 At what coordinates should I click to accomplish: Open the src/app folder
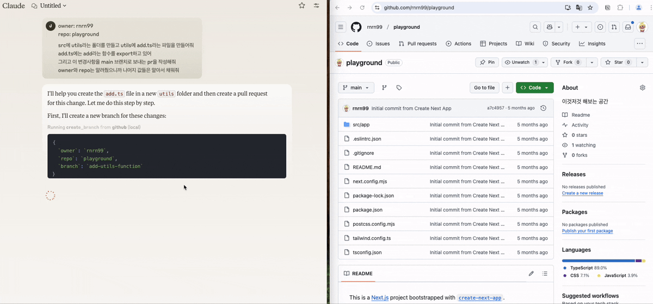(361, 124)
